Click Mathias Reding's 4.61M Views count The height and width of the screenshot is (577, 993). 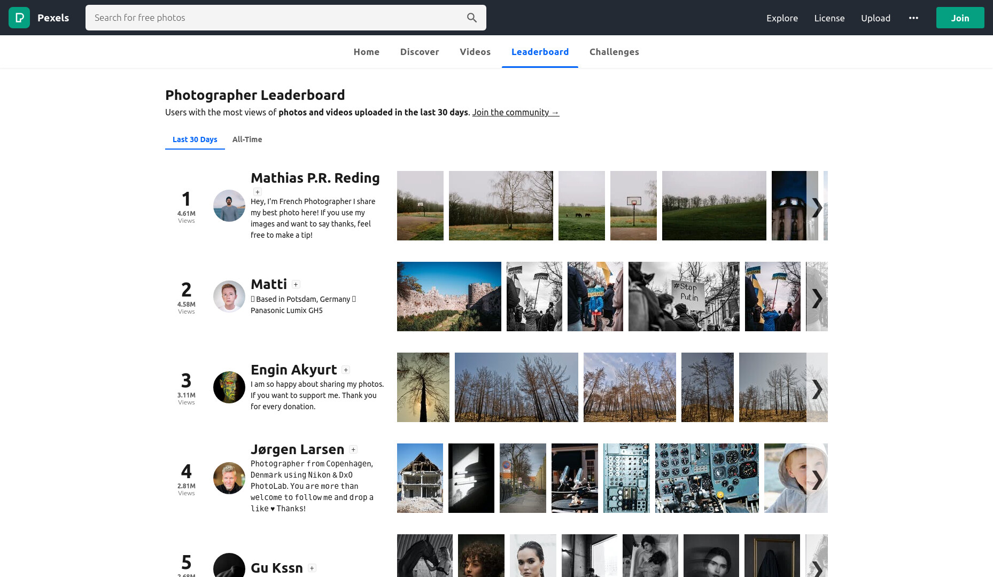(x=187, y=216)
